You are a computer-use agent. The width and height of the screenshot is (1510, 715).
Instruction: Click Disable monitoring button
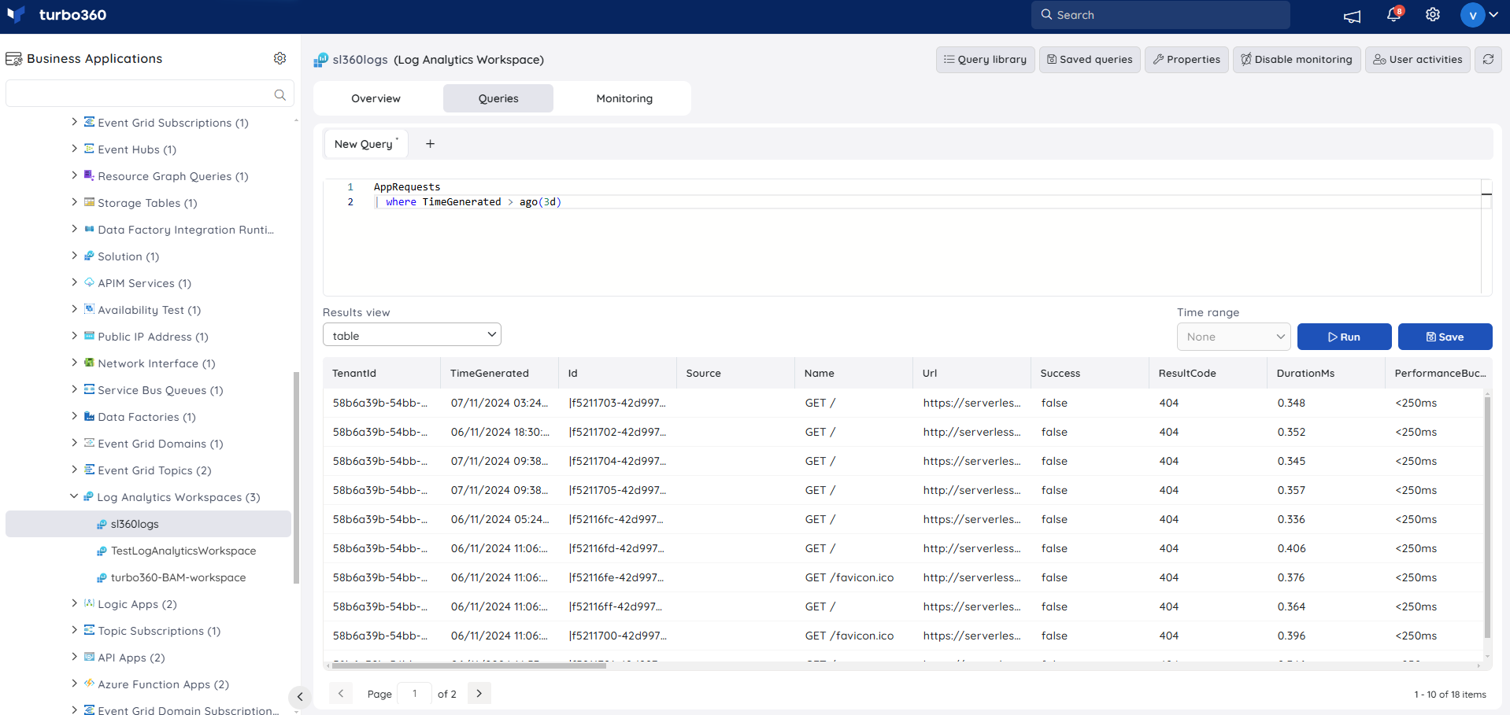coord(1297,60)
